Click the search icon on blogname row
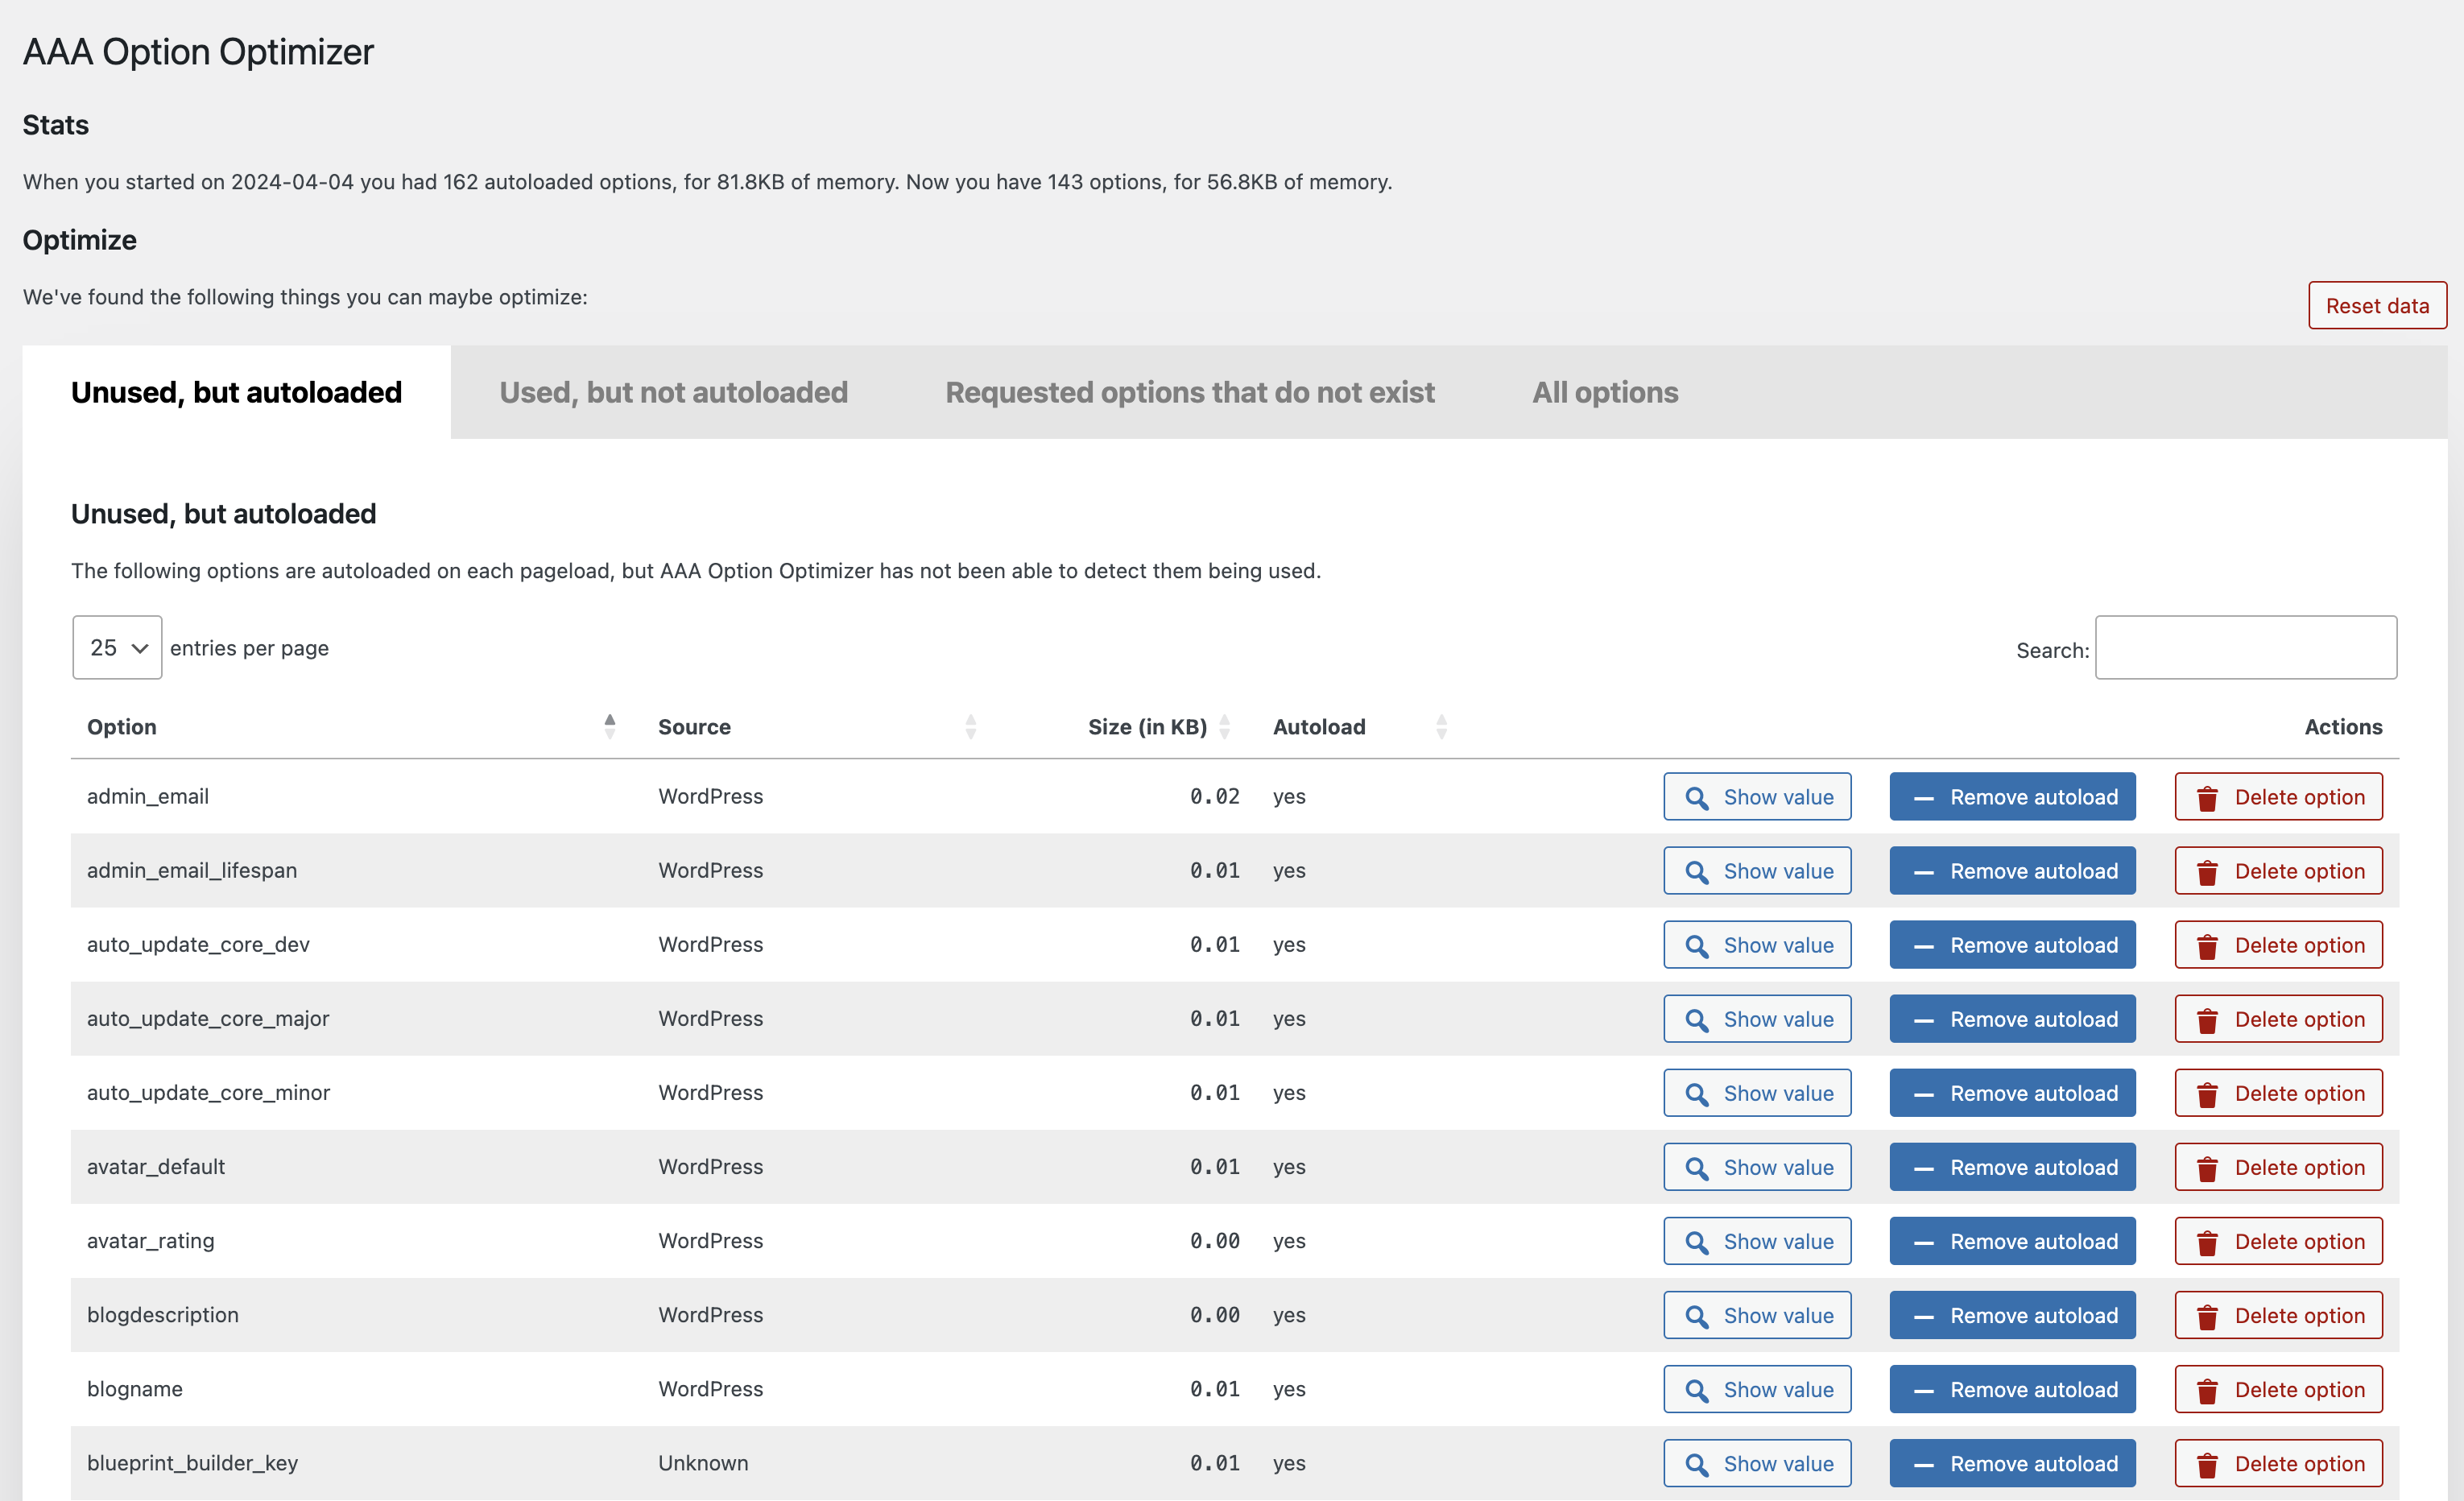 pyautogui.click(x=1695, y=1390)
